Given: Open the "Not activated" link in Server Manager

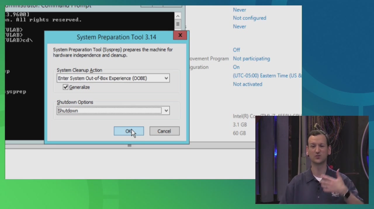Looking at the screenshot, I should (247, 84).
